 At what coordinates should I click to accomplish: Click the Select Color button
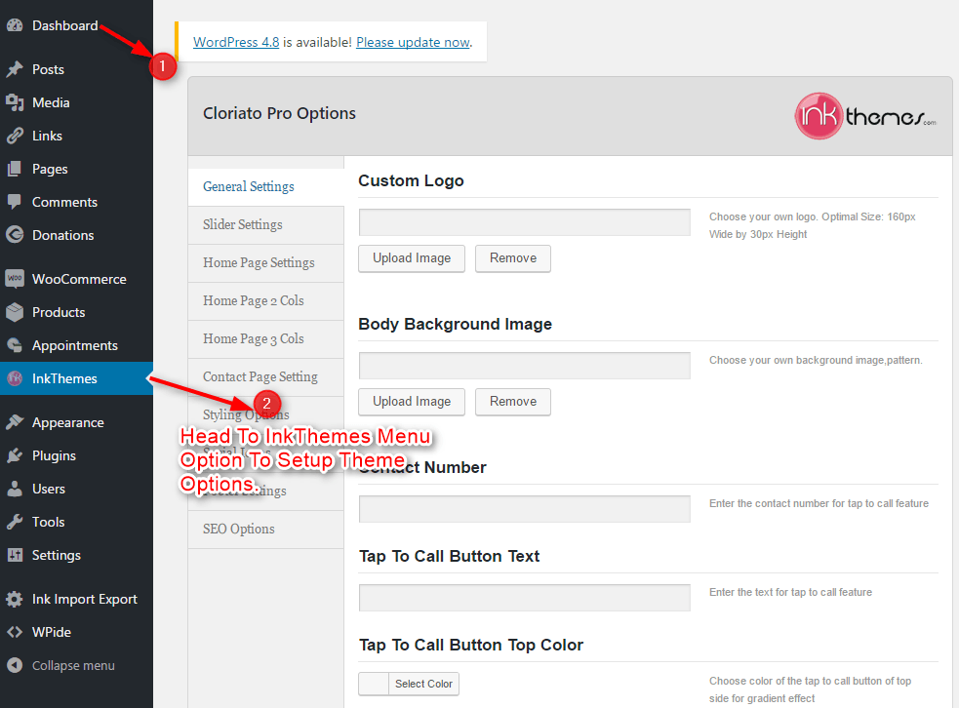point(423,684)
